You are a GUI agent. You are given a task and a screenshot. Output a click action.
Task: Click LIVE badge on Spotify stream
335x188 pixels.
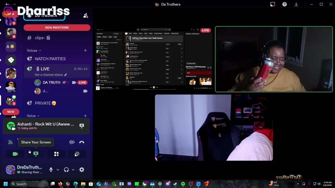click(205, 30)
